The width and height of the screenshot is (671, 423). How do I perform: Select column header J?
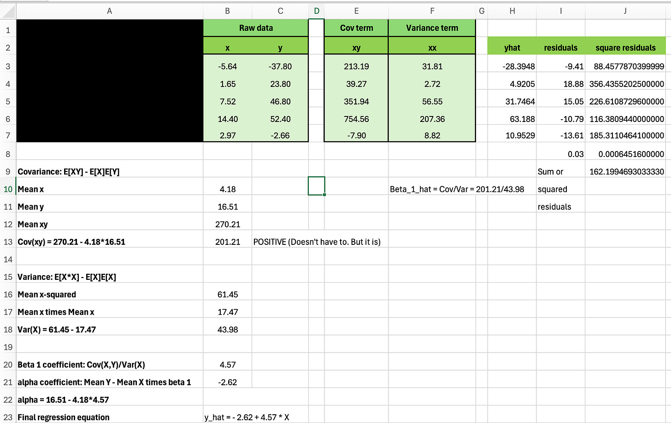pos(625,11)
